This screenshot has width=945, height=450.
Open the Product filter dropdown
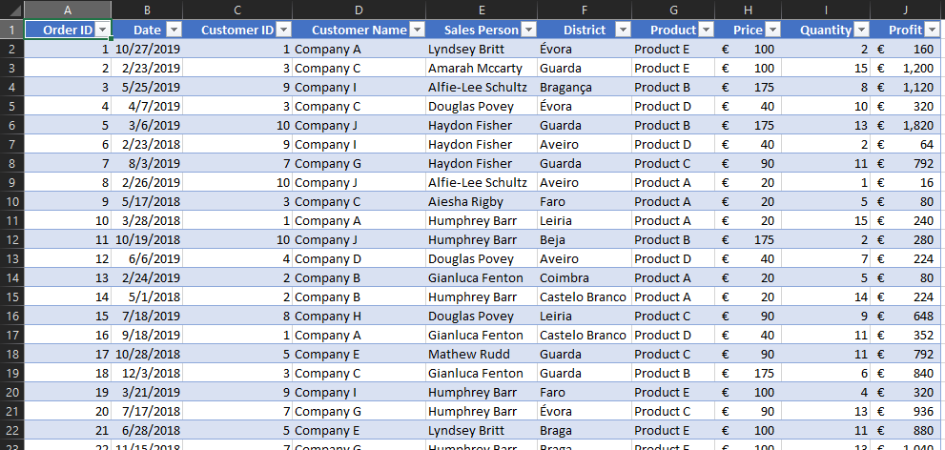706,31
